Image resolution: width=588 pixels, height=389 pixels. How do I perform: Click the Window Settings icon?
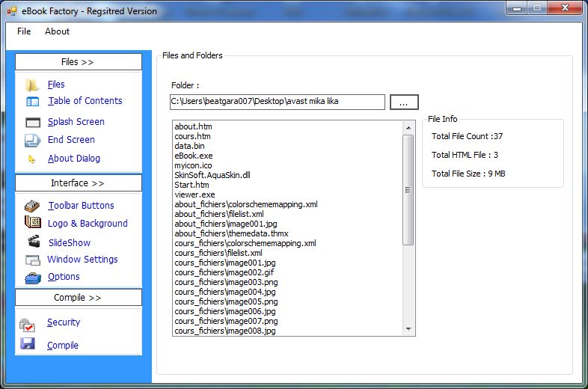point(33,260)
